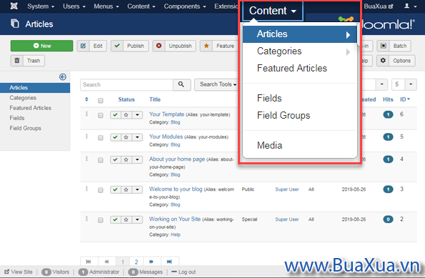Click the Help category link
425x278 pixels.
[176, 234]
